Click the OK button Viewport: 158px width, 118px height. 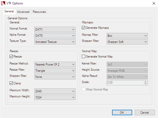[122, 112]
